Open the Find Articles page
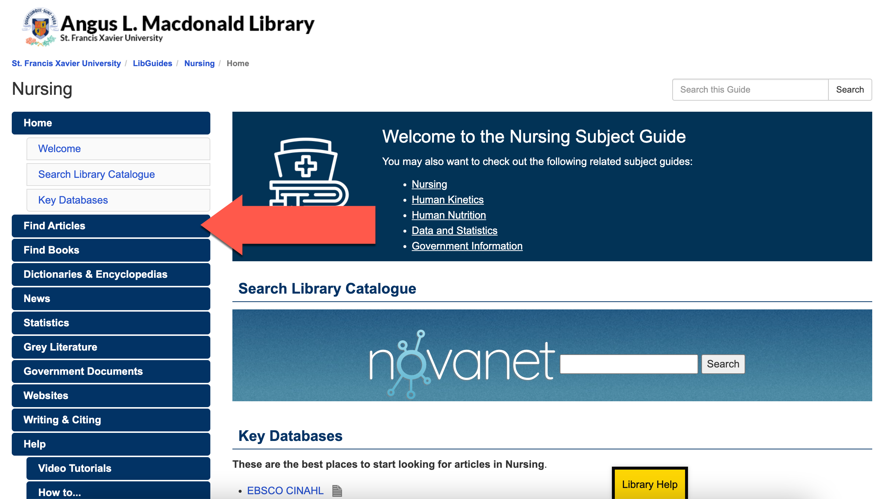 click(x=111, y=226)
